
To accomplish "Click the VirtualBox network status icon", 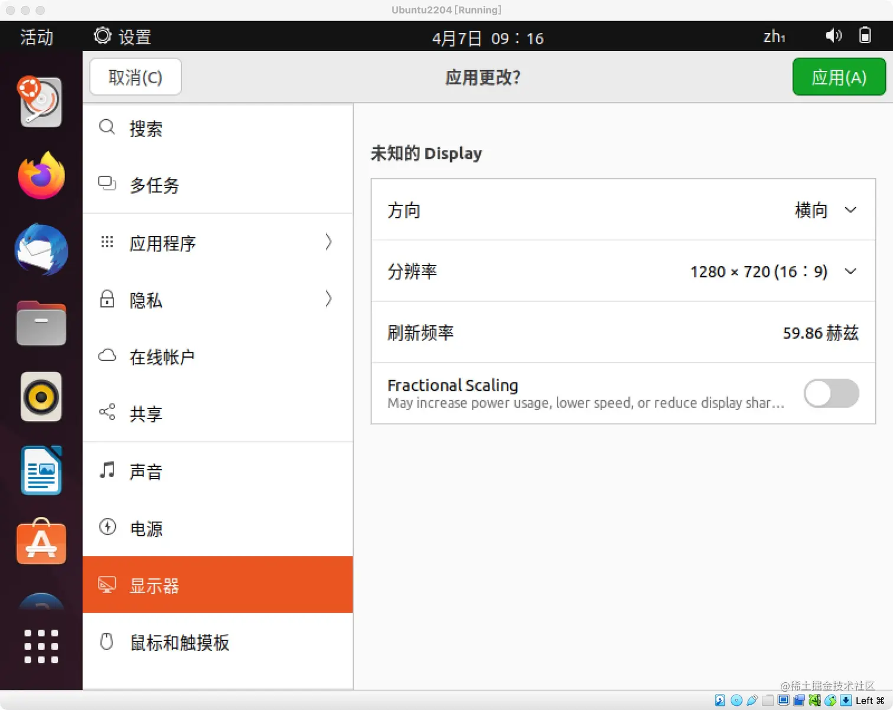I will click(x=814, y=700).
